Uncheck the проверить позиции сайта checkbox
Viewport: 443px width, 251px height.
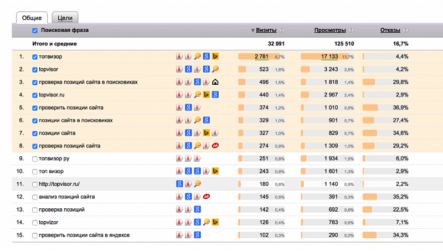(35, 107)
